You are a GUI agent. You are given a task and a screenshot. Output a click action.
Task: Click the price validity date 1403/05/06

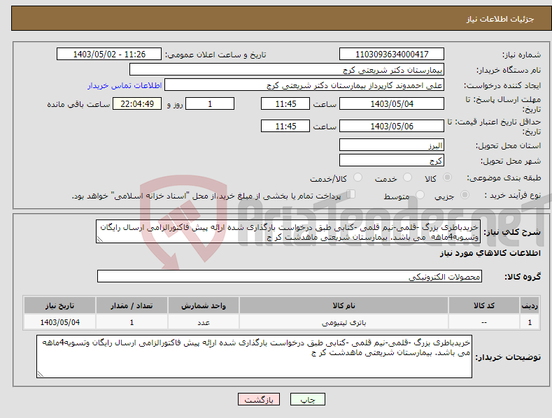[392, 126]
